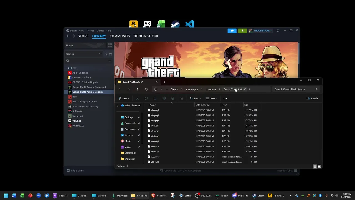
Task: Toggle Steam library collections grid view
Action: coord(110,45)
